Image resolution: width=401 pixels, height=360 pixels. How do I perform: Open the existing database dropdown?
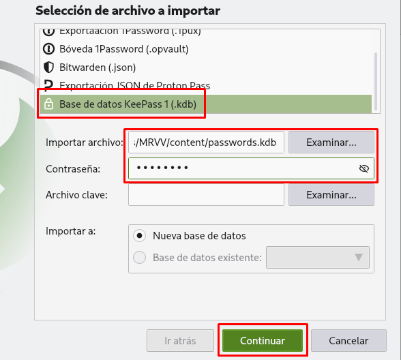click(x=318, y=257)
